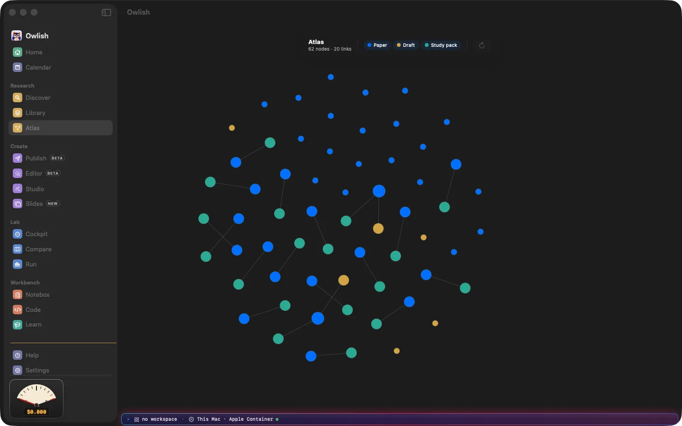Viewport: 682px width, 426px height.
Task: Click the workspace grid icon in status bar
Action: (136, 419)
